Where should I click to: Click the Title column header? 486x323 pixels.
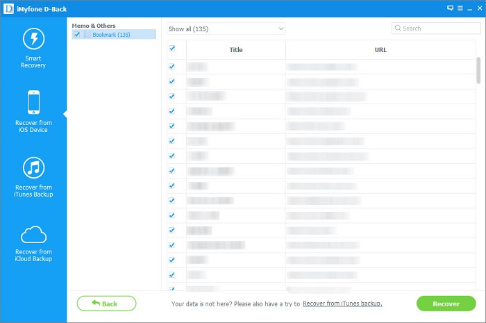pyautogui.click(x=236, y=49)
